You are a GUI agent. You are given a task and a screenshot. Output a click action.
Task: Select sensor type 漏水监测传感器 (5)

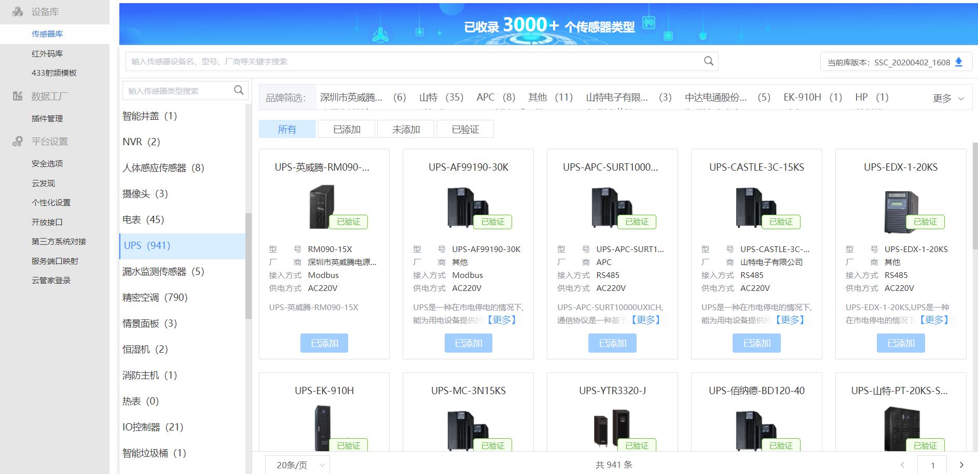coord(183,272)
